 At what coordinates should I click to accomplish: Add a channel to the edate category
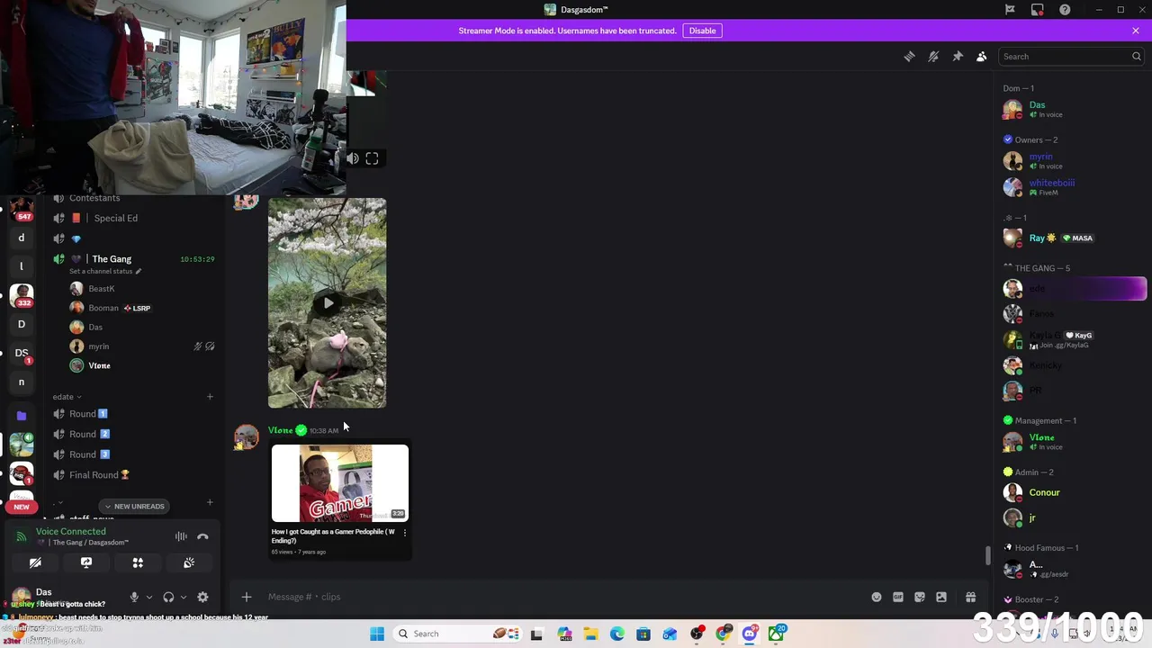point(210,396)
